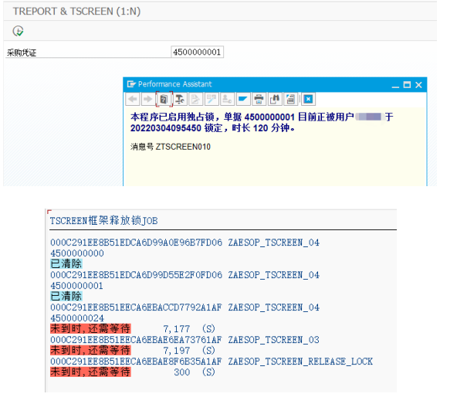
Task: Click the Forward arrow in Performance Assistant
Action: coord(148,99)
